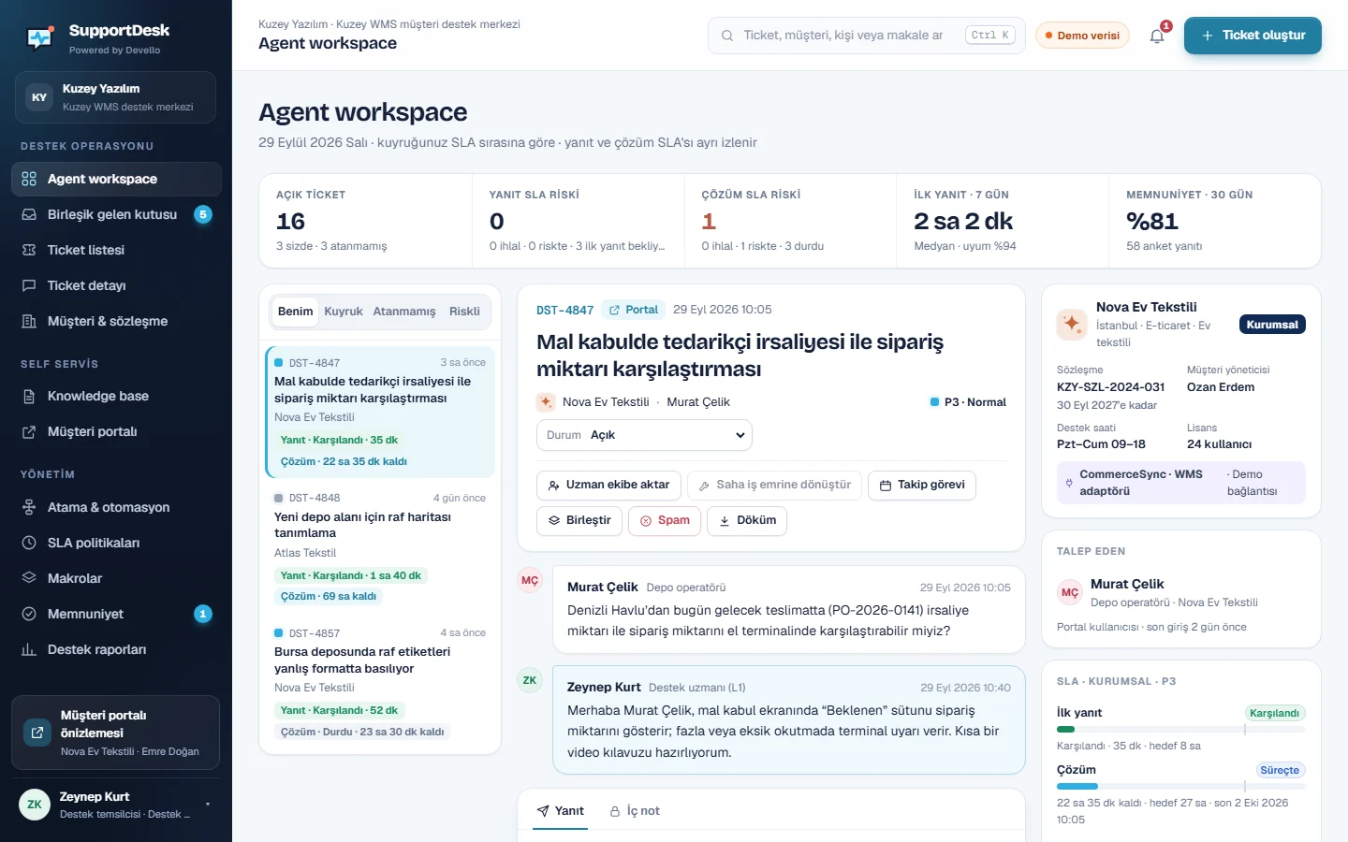1348x842 pixels.
Task: Open Agent workspace in sidebar
Action: (x=116, y=179)
